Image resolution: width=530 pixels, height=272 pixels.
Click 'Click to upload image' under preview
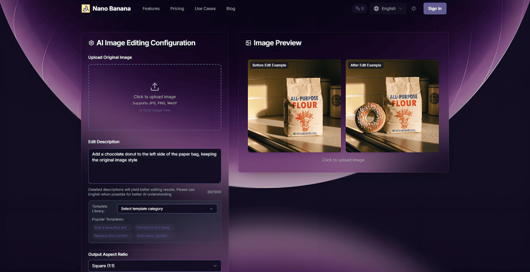click(x=343, y=160)
